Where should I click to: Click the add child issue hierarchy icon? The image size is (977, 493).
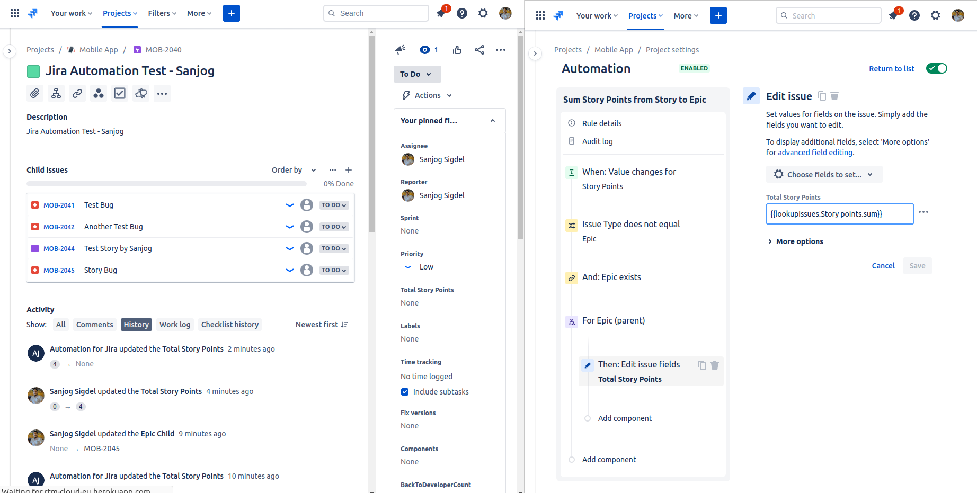[56, 94]
